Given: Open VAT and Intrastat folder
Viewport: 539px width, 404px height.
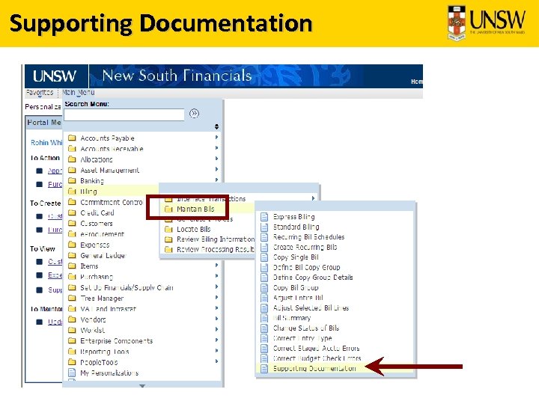Looking at the screenshot, I should pos(109,309).
